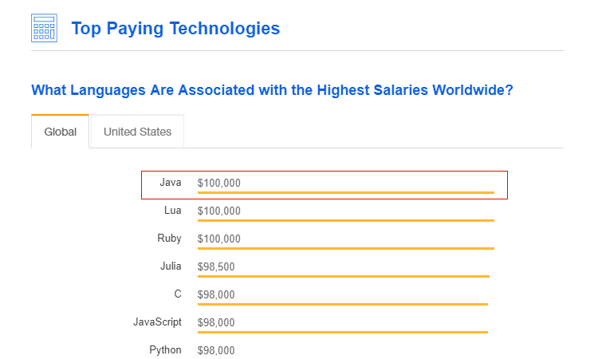Click the Java $100,000 salary value
598x359 pixels.
click(218, 183)
